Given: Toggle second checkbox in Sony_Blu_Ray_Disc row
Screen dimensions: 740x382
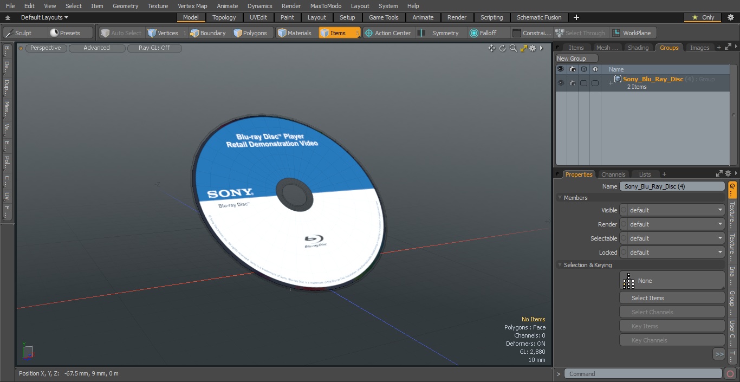Looking at the screenshot, I should point(595,83).
